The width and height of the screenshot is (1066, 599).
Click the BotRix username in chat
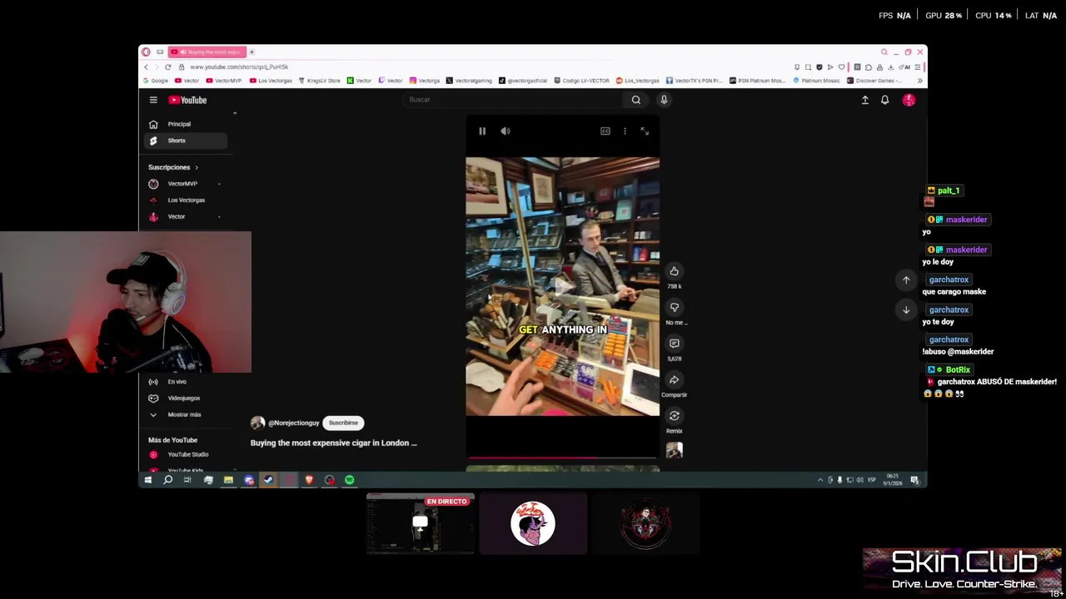(958, 369)
